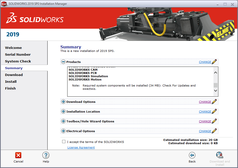Image resolution: width=238 pixels, height=168 pixels.
Task: Click CHANGE link for Download Options
Action: pyautogui.click(x=205, y=102)
